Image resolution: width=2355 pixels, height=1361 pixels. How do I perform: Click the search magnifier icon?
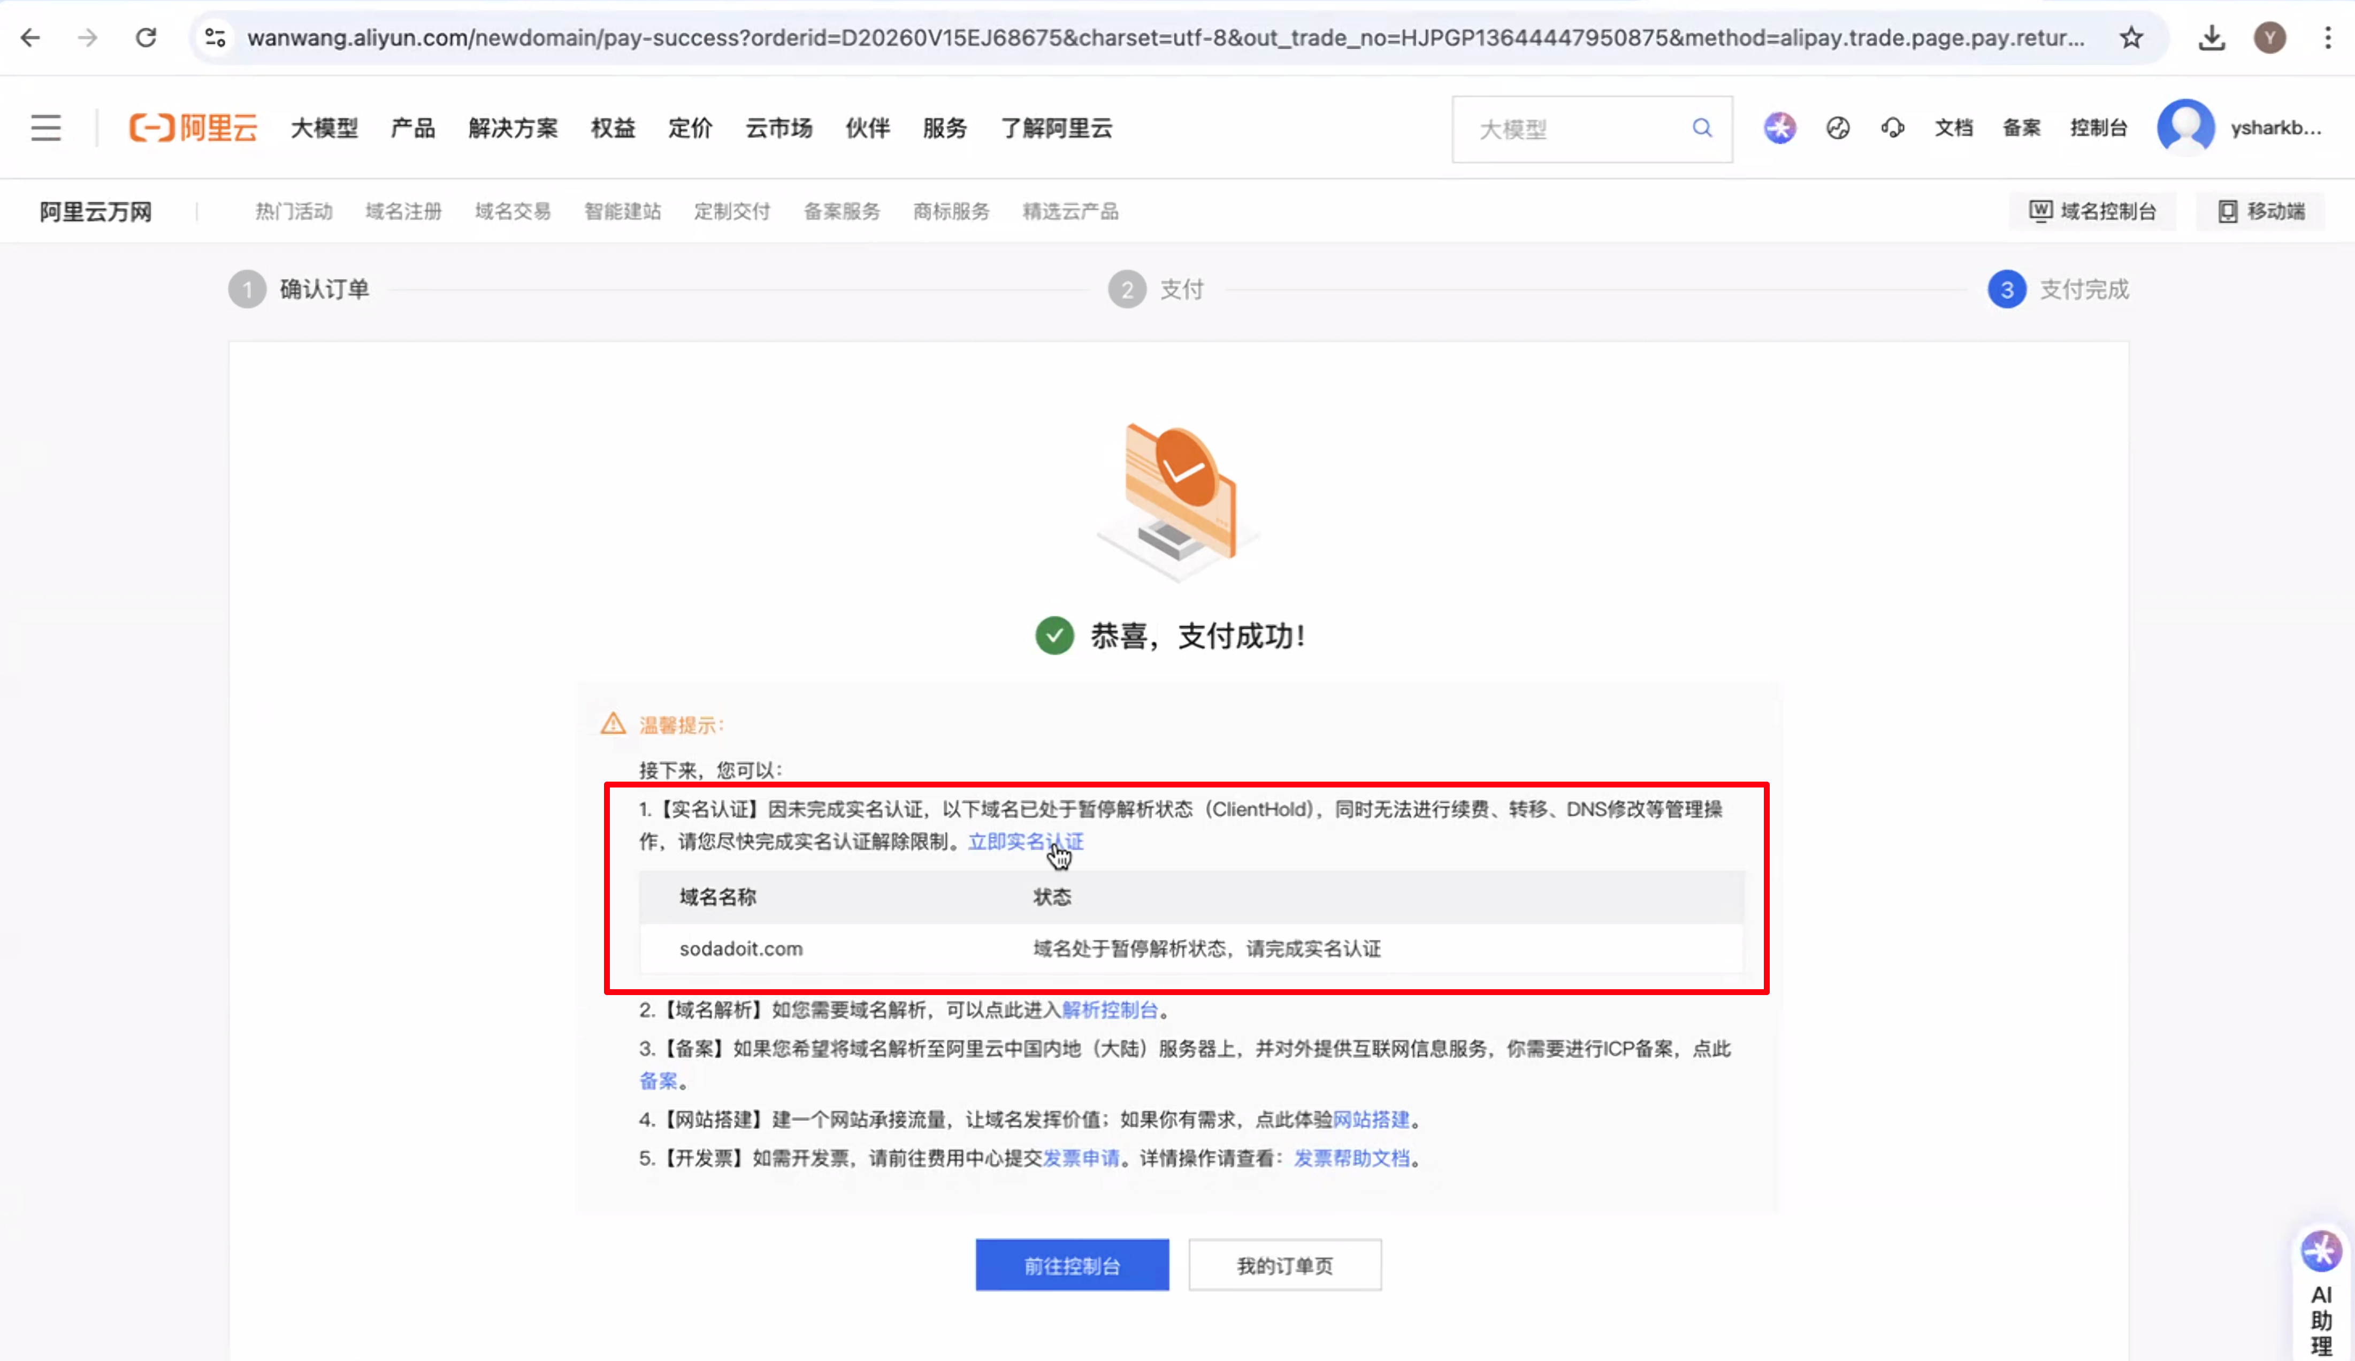1703,128
